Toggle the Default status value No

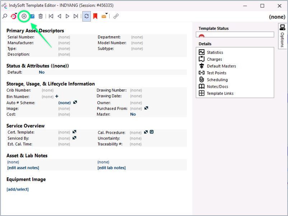[42, 72]
